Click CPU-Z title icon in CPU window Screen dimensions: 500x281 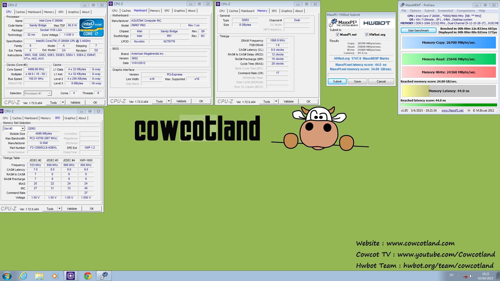5,5
